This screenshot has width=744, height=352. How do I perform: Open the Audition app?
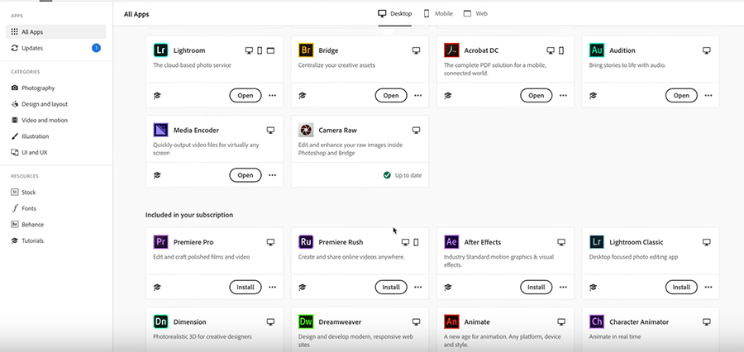(x=681, y=95)
